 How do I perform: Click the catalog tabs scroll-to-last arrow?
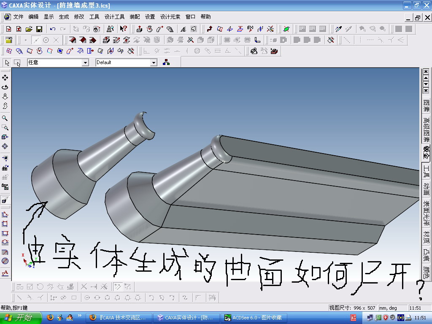click(x=426, y=90)
